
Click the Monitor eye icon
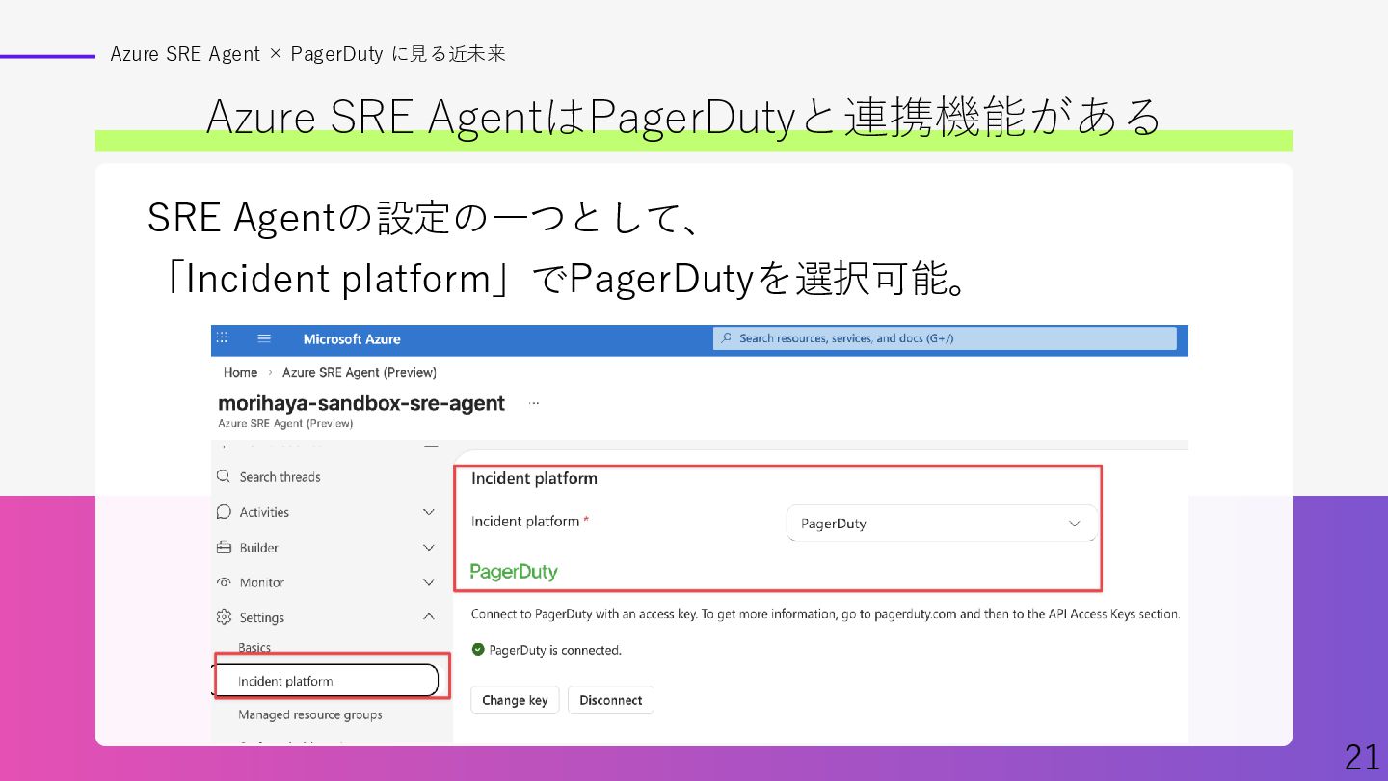(x=224, y=582)
